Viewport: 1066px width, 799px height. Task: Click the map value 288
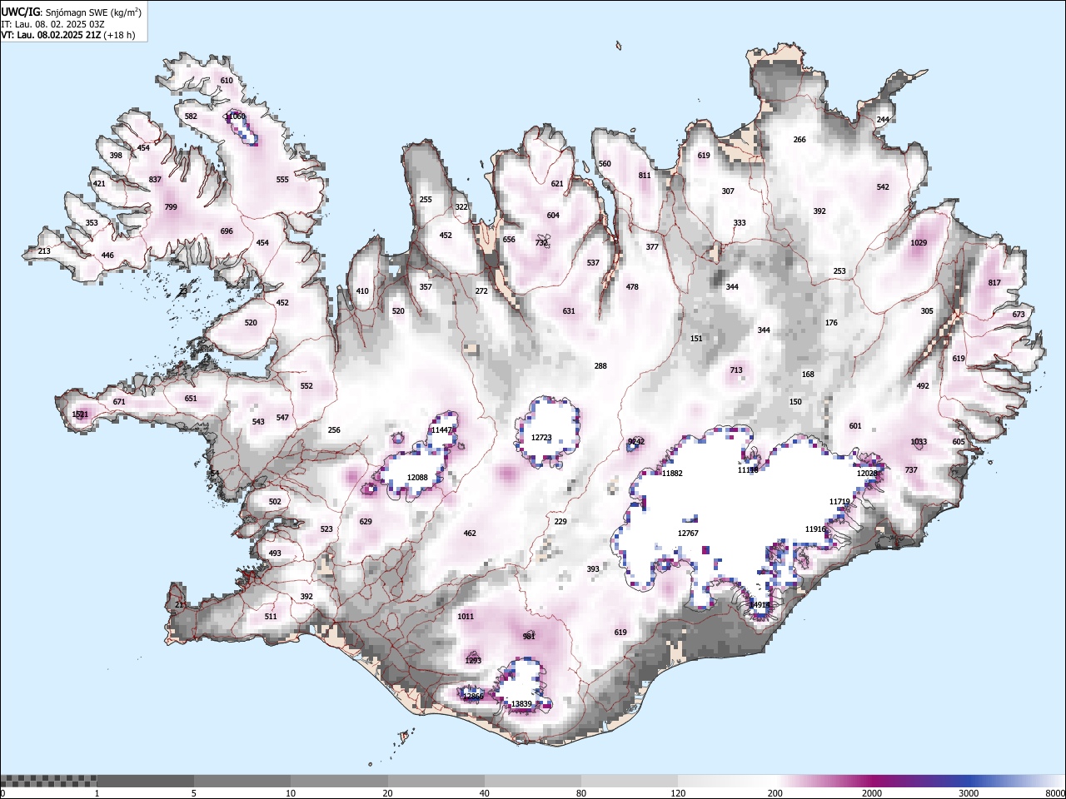pyautogui.click(x=600, y=366)
